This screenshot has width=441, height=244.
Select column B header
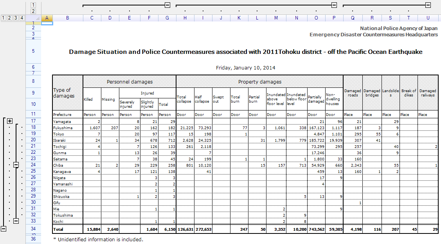pos(67,18)
